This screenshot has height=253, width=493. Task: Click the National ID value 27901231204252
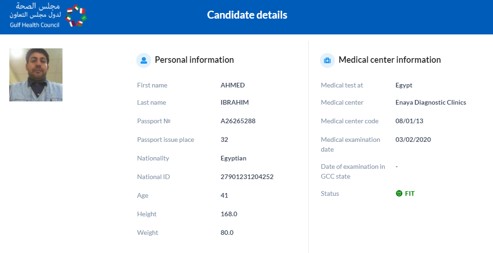(247, 177)
